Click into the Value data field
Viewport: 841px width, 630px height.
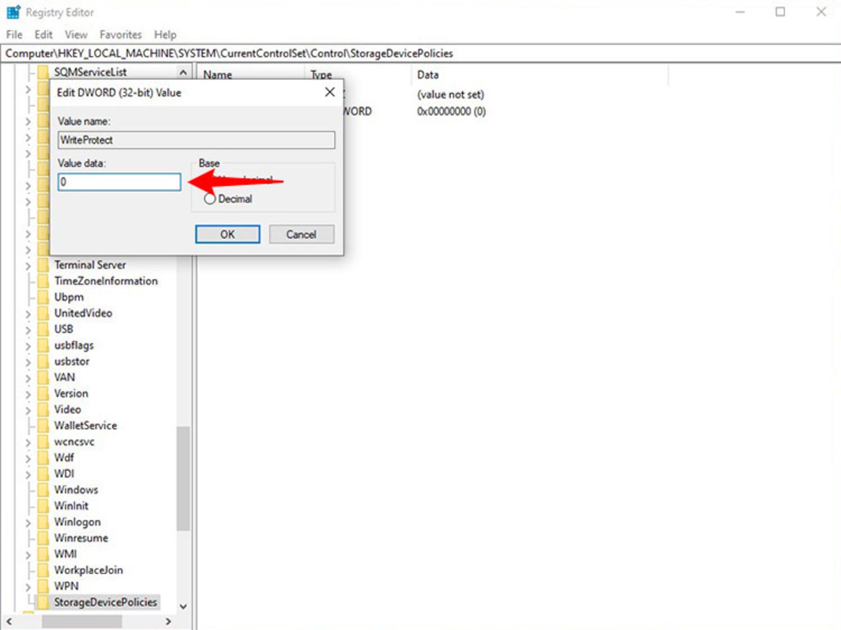[x=119, y=182]
